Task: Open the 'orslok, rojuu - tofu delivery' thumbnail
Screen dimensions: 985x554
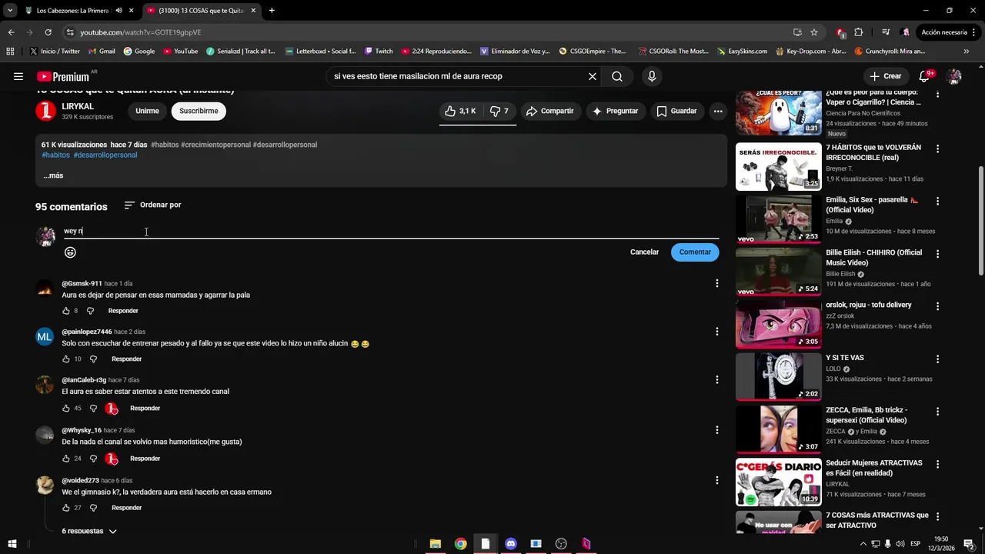Action: click(779, 324)
